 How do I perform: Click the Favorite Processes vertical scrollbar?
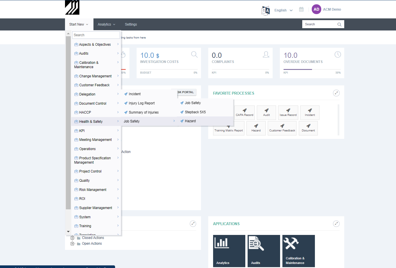338,120
